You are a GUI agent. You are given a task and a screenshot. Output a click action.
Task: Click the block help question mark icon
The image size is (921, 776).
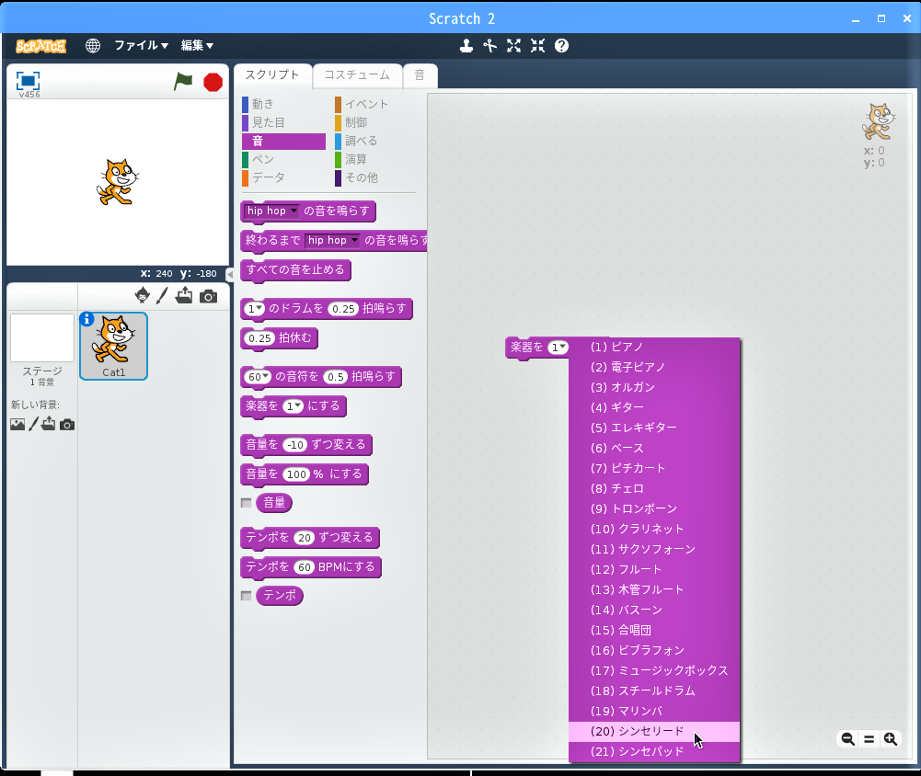561,45
